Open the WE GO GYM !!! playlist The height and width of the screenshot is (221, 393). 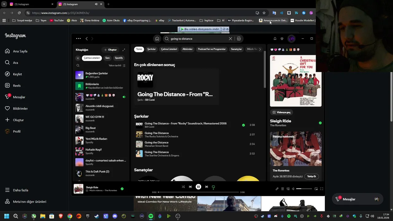coord(101,118)
